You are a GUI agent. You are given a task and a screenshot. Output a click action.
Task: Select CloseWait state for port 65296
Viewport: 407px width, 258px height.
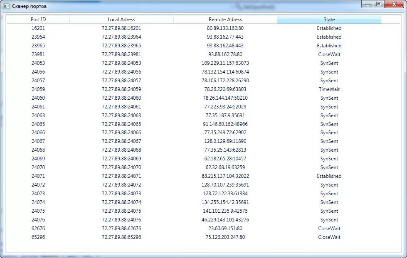(x=329, y=237)
